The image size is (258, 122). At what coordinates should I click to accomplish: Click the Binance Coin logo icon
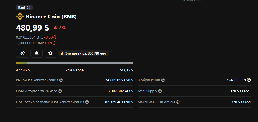click(x=20, y=17)
